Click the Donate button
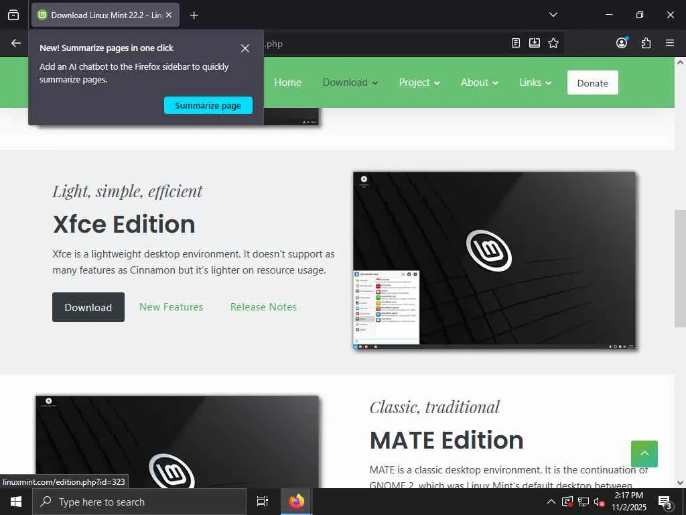The height and width of the screenshot is (515, 686). [592, 82]
